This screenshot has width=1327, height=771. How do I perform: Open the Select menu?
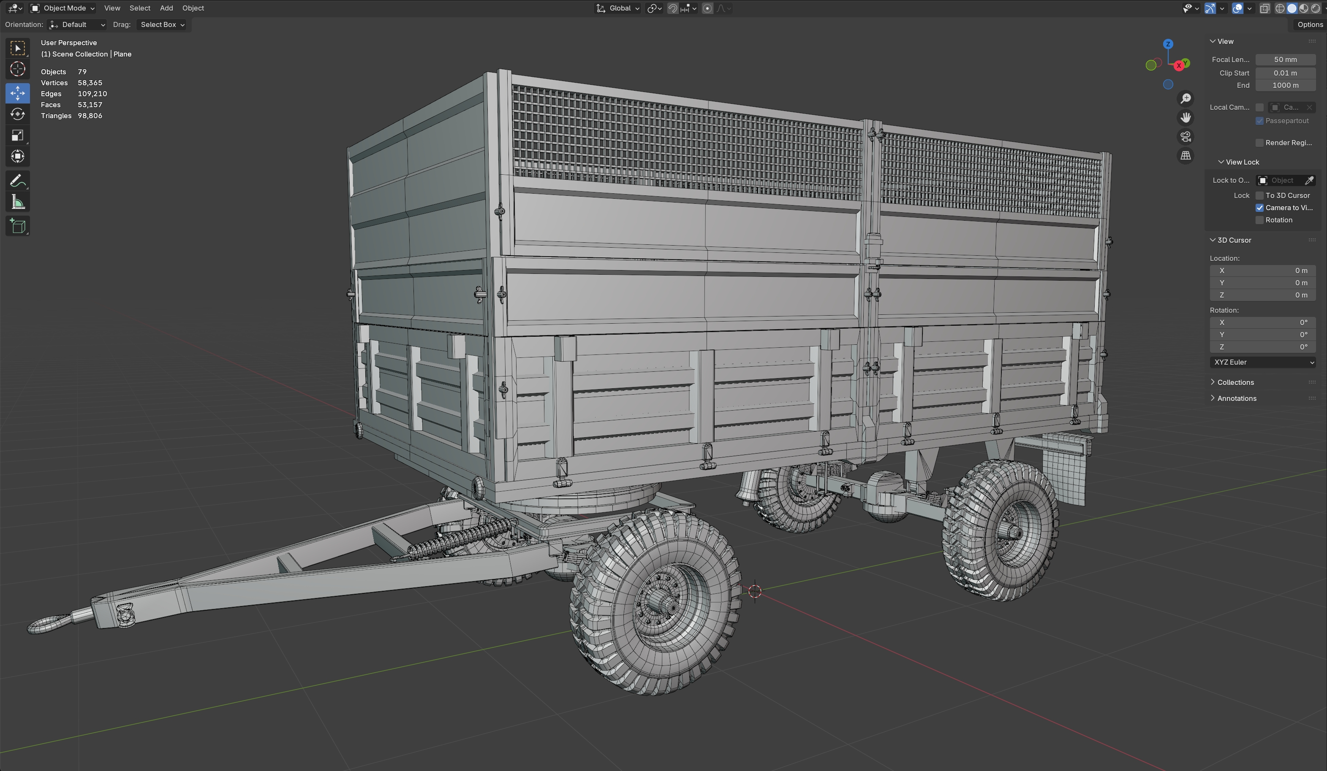point(139,8)
